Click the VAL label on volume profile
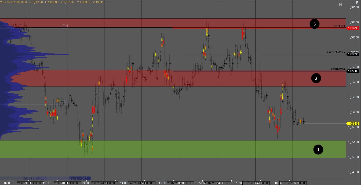The image size is (361, 185). (x=64, y=102)
